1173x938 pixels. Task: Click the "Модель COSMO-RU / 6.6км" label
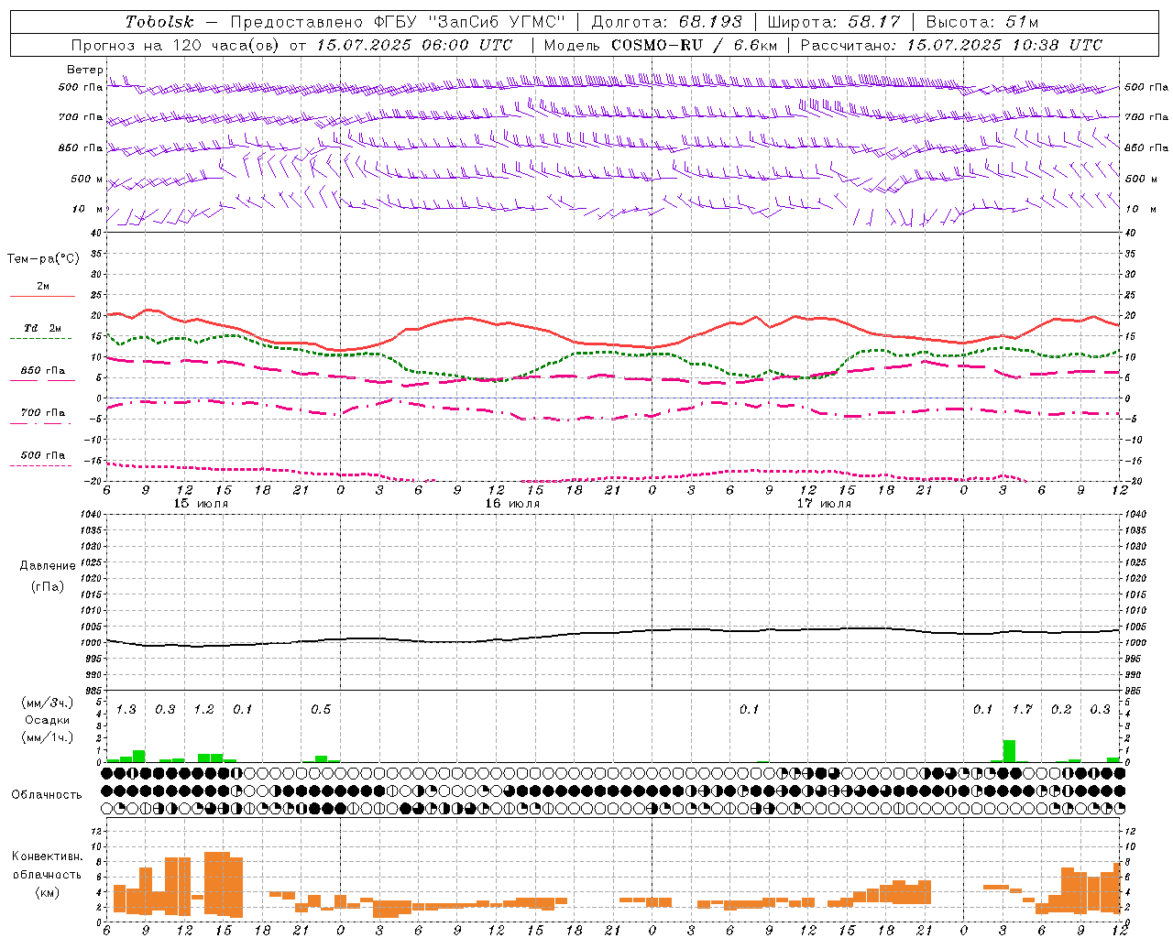661,45
